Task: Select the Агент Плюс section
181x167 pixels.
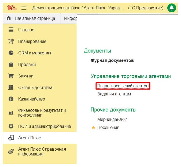Action: (40, 138)
